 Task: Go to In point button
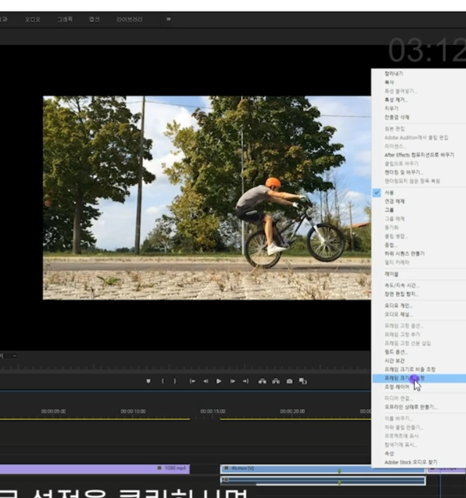[192, 381]
